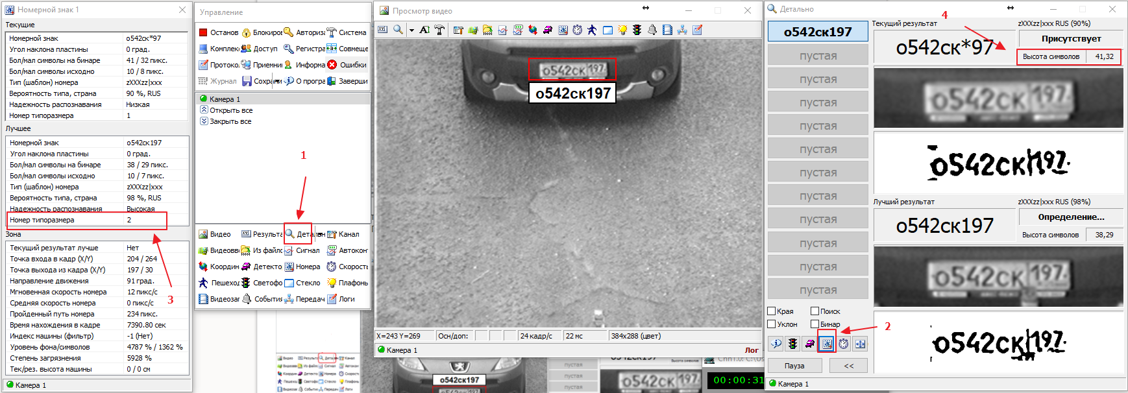Click the light bulb icon in video toolbar

(x=622, y=30)
